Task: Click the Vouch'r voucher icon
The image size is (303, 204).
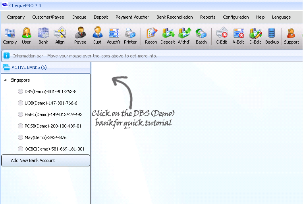Action: (x=114, y=36)
